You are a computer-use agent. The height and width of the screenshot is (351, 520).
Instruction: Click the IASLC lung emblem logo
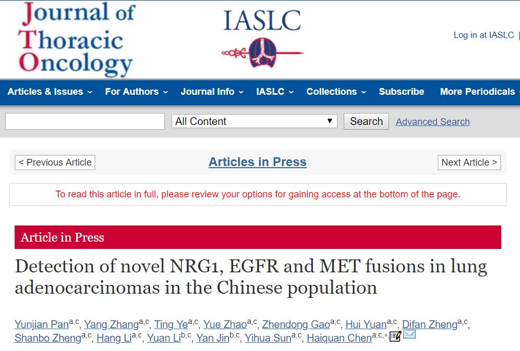262,38
